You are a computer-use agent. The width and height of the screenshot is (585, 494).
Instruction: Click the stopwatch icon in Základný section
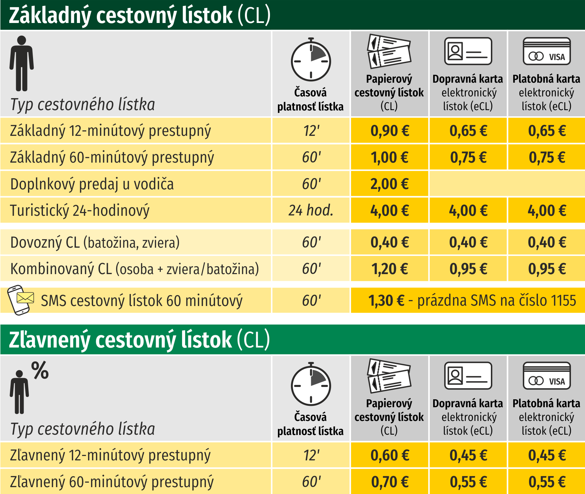click(311, 61)
